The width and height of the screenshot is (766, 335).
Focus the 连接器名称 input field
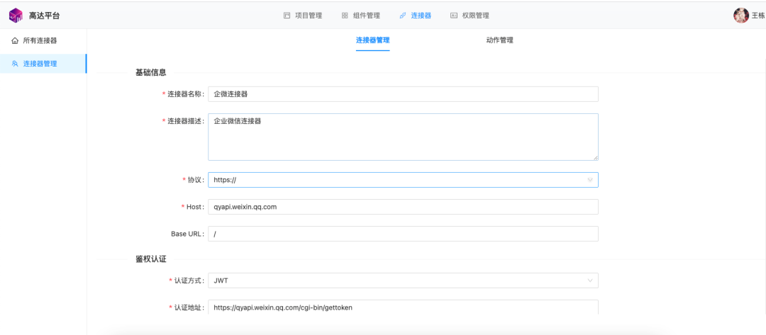[x=403, y=94]
